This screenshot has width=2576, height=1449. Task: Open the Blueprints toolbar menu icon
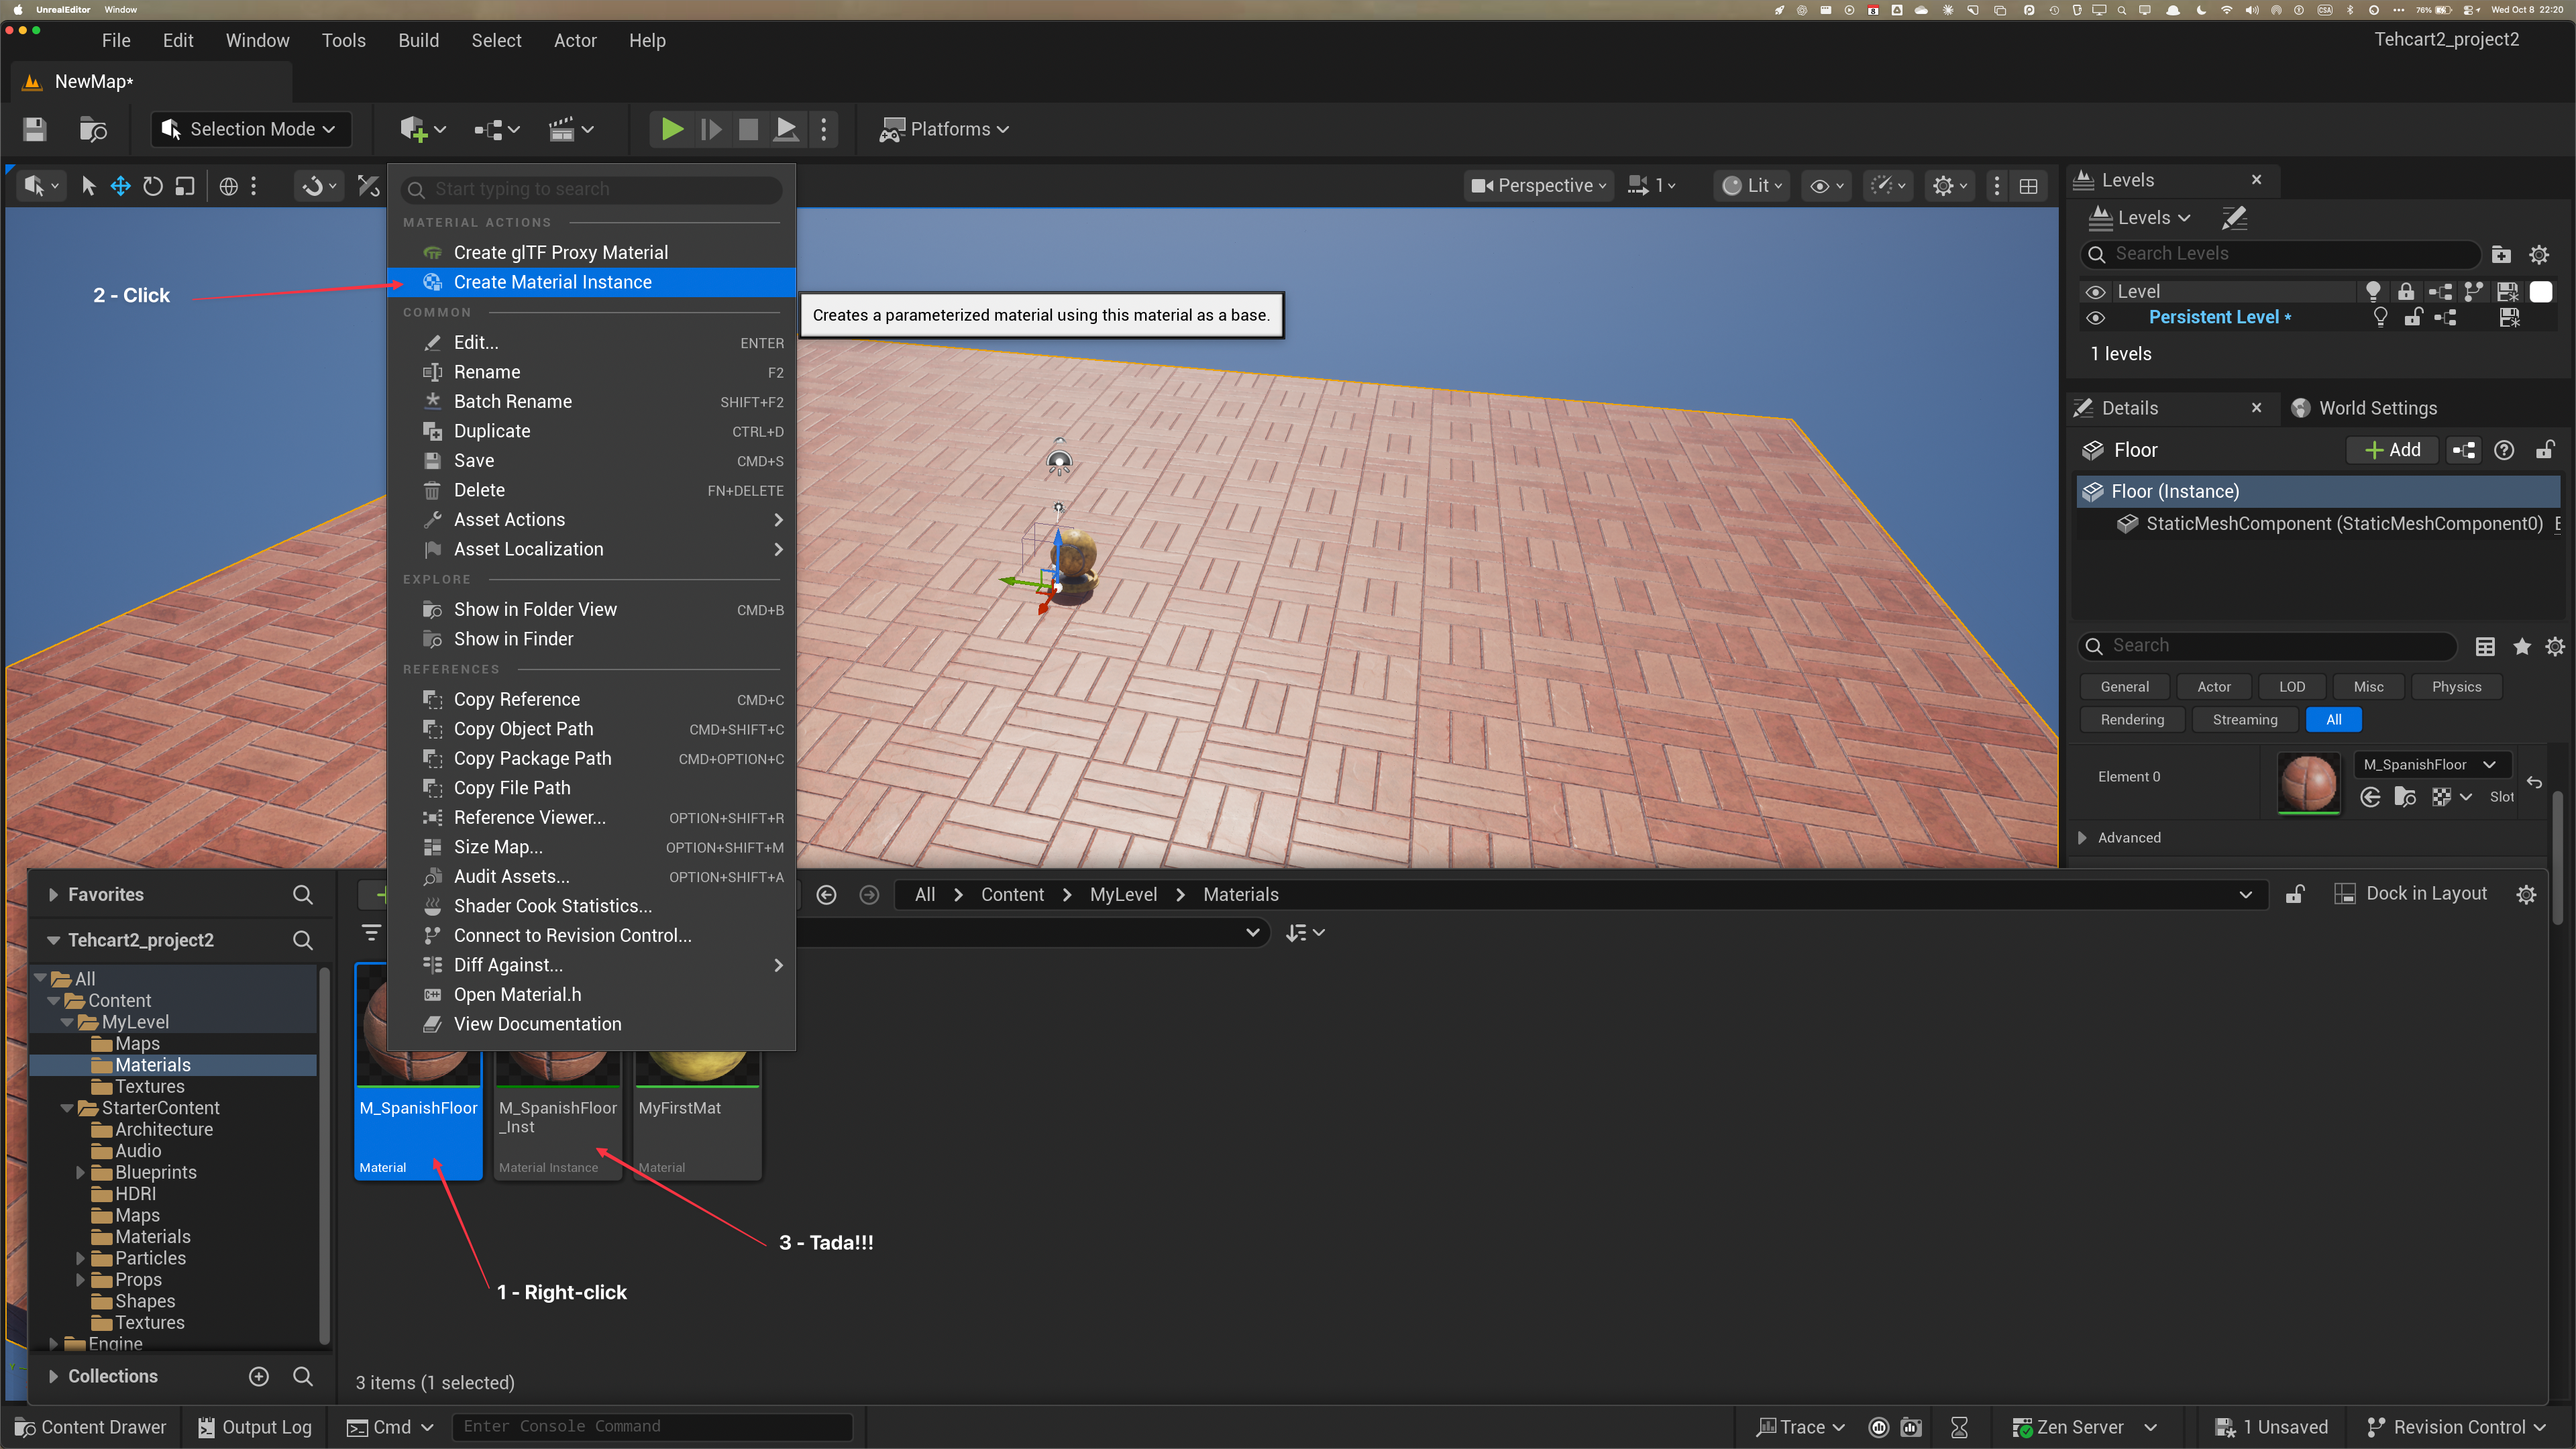pos(497,129)
